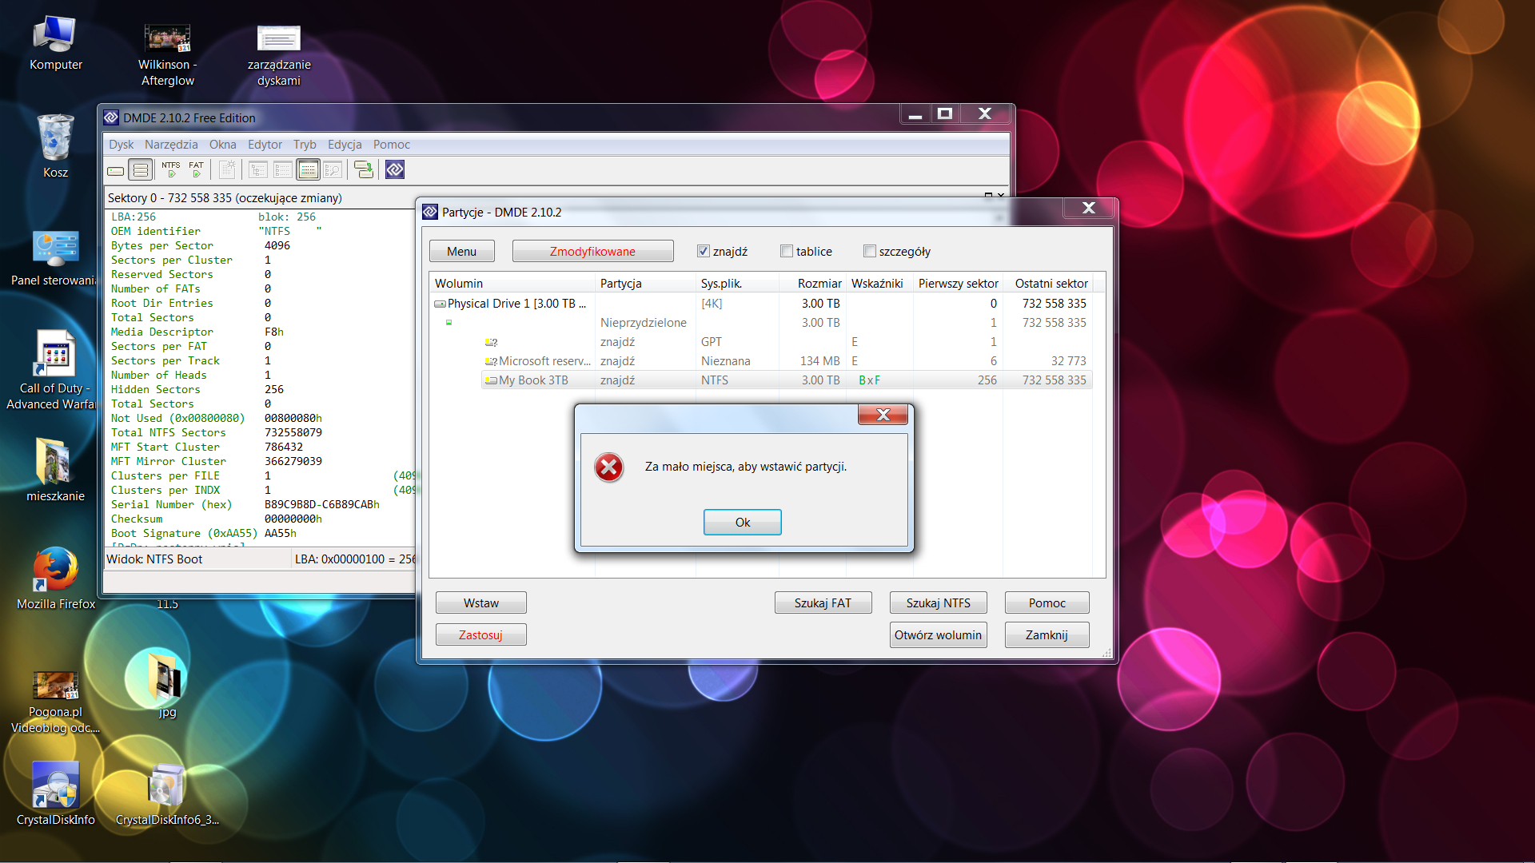Click the Otwórz wolumin button

(x=939, y=635)
